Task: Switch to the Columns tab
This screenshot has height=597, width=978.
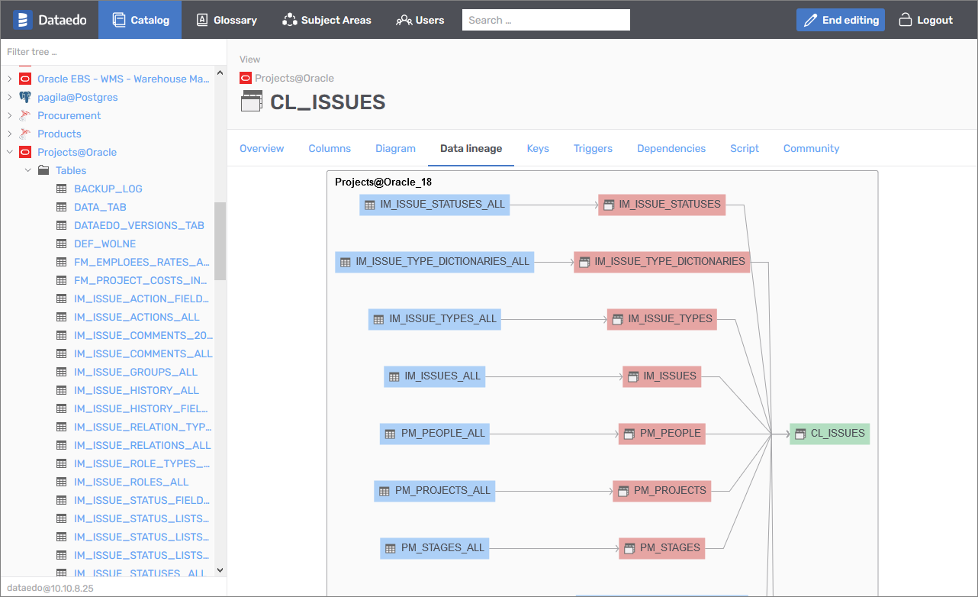Action: (x=330, y=149)
